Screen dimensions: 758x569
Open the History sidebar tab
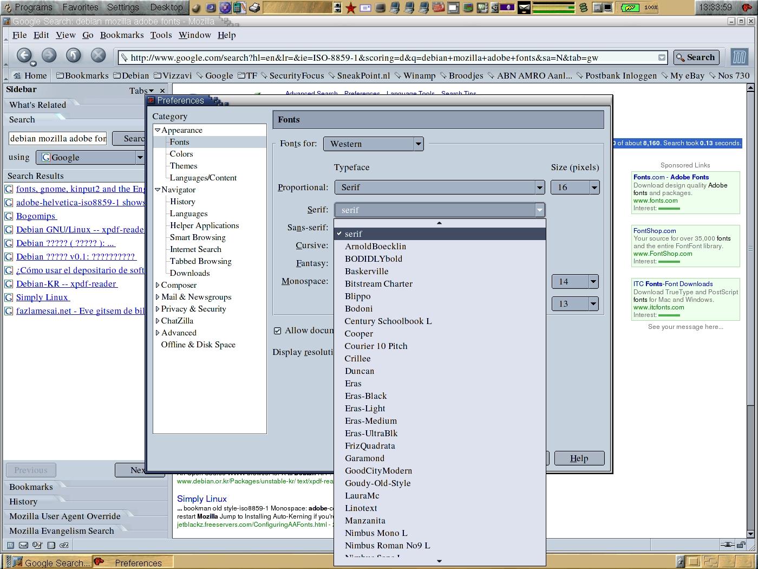tap(23, 502)
